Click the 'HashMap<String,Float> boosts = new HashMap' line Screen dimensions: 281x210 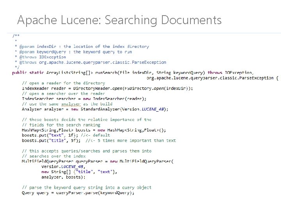(94, 130)
